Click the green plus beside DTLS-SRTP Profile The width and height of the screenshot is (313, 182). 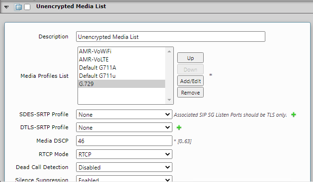(x=179, y=128)
